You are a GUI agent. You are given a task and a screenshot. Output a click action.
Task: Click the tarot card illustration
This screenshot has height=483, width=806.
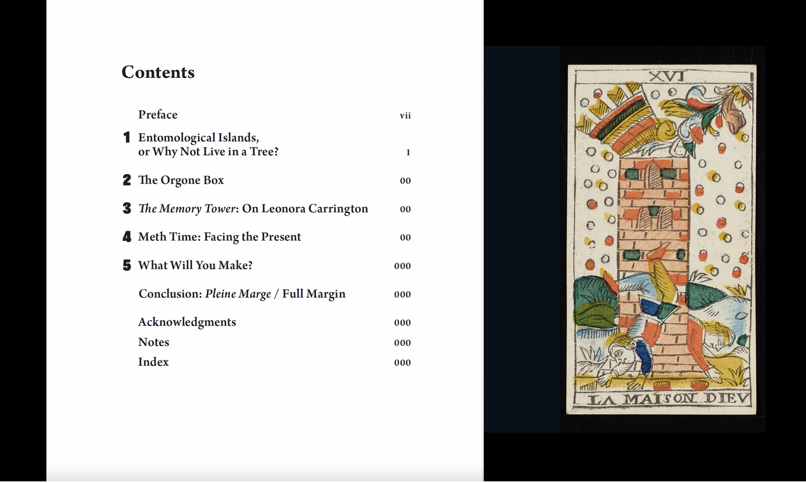(661, 238)
